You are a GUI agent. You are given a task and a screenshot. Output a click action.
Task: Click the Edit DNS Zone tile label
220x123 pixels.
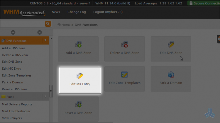171,53
